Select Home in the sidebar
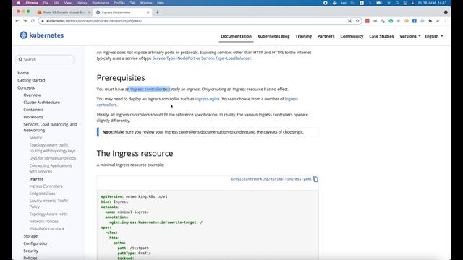Screen dimensions: 463x260 pyautogui.click(x=23, y=73)
